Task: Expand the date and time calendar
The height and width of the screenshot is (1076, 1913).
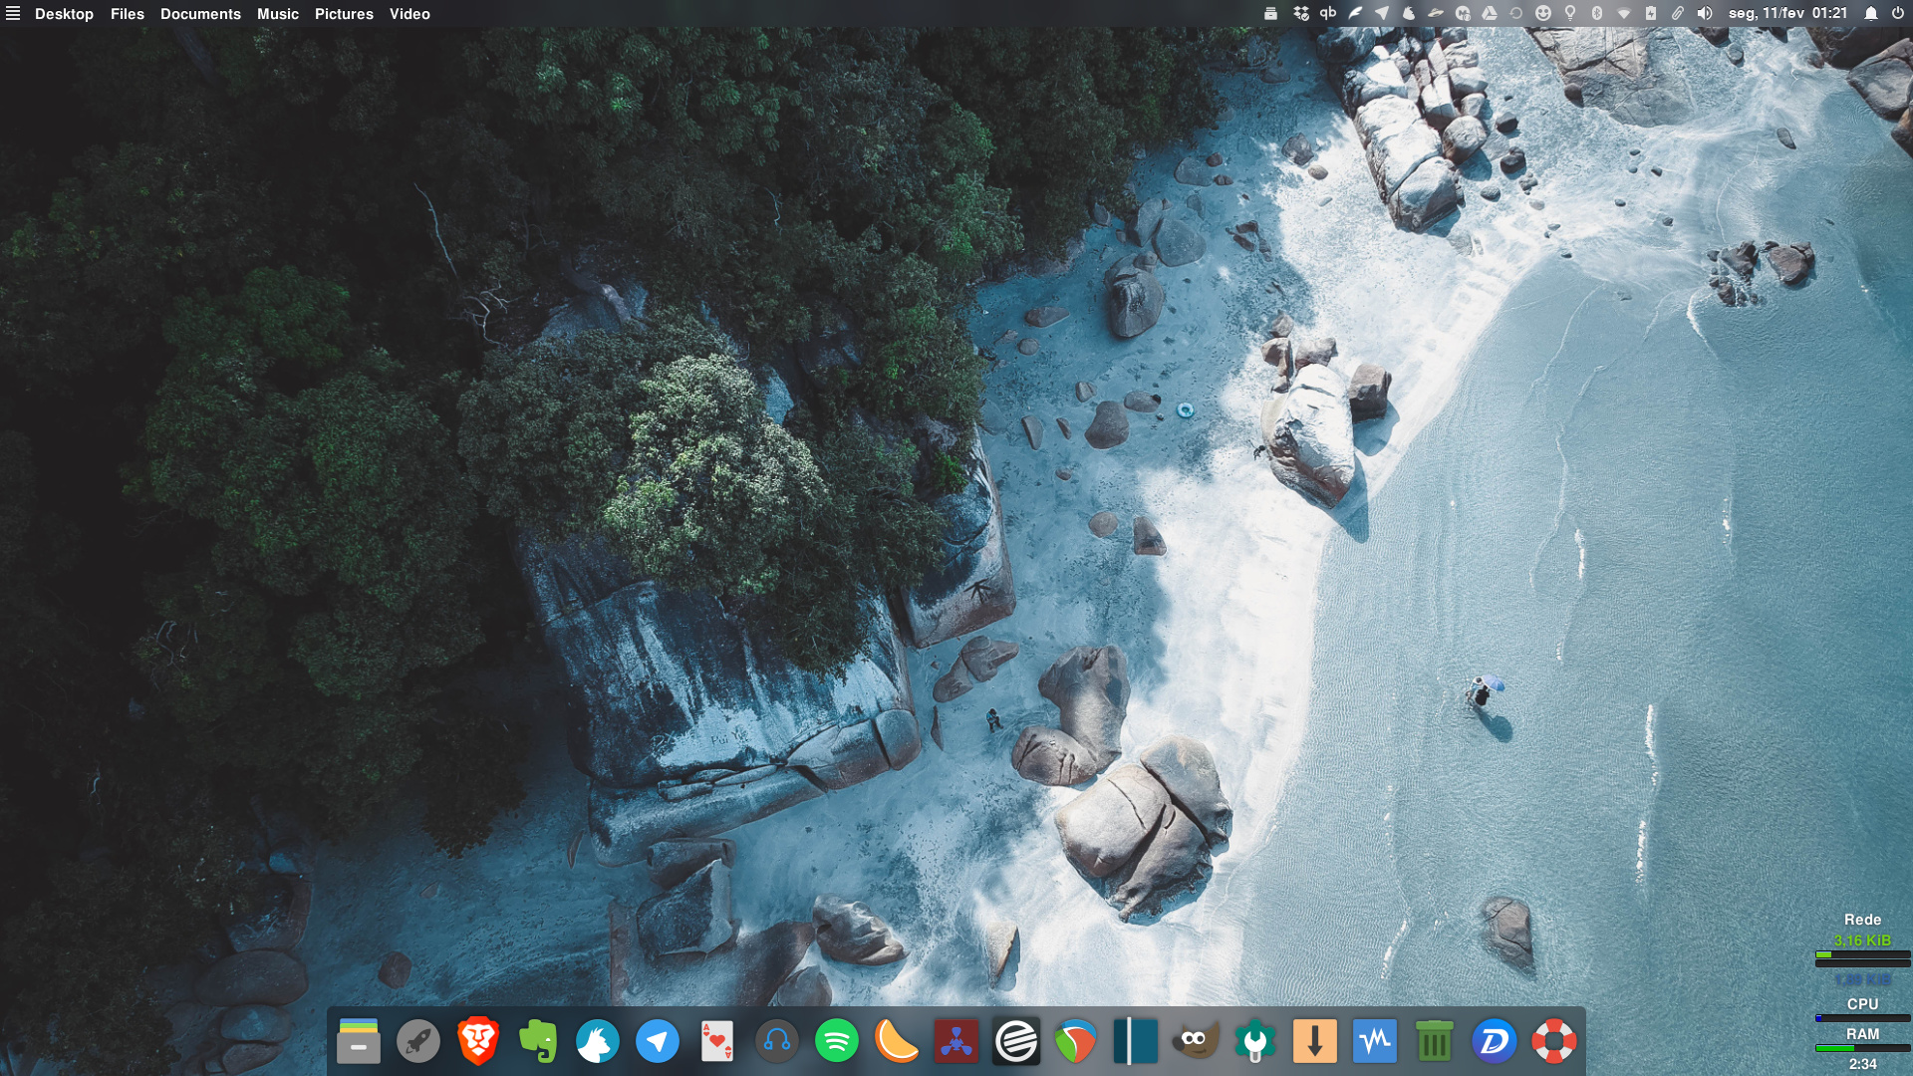Action: (x=1787, y=14)
